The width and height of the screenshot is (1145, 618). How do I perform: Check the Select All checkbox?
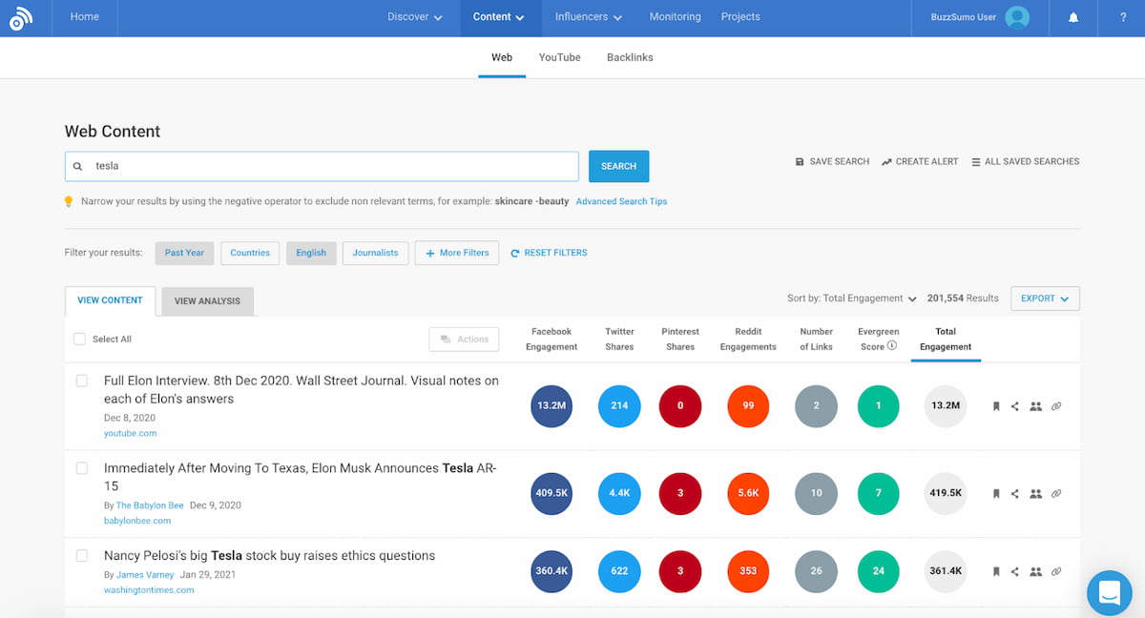pos(81,339)
